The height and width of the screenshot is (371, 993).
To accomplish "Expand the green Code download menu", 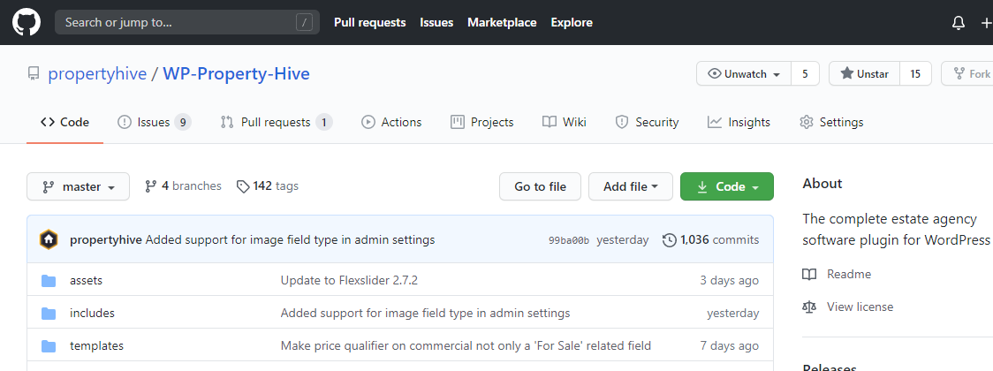I will coord(727,186).
